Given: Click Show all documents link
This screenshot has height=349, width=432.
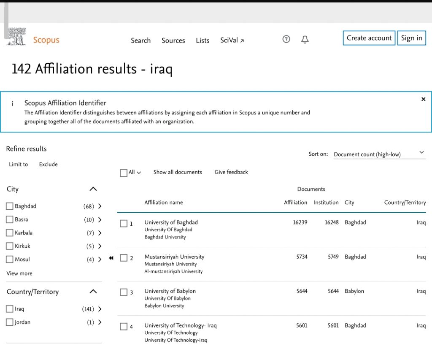Looking at the screenshot, I should 178,172.
